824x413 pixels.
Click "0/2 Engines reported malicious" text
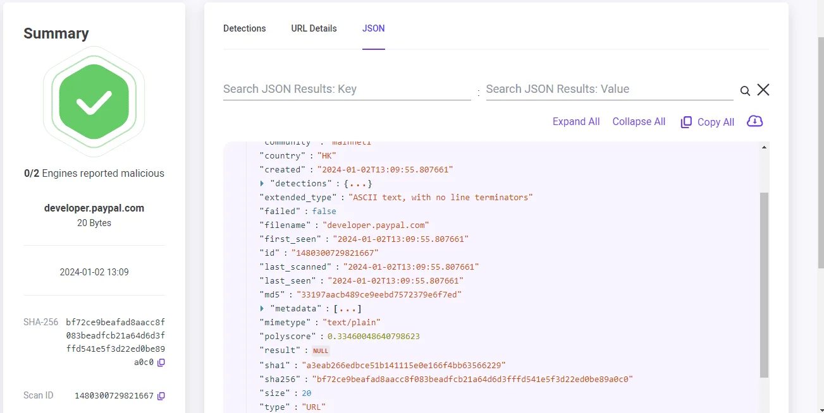coord(94,173)
